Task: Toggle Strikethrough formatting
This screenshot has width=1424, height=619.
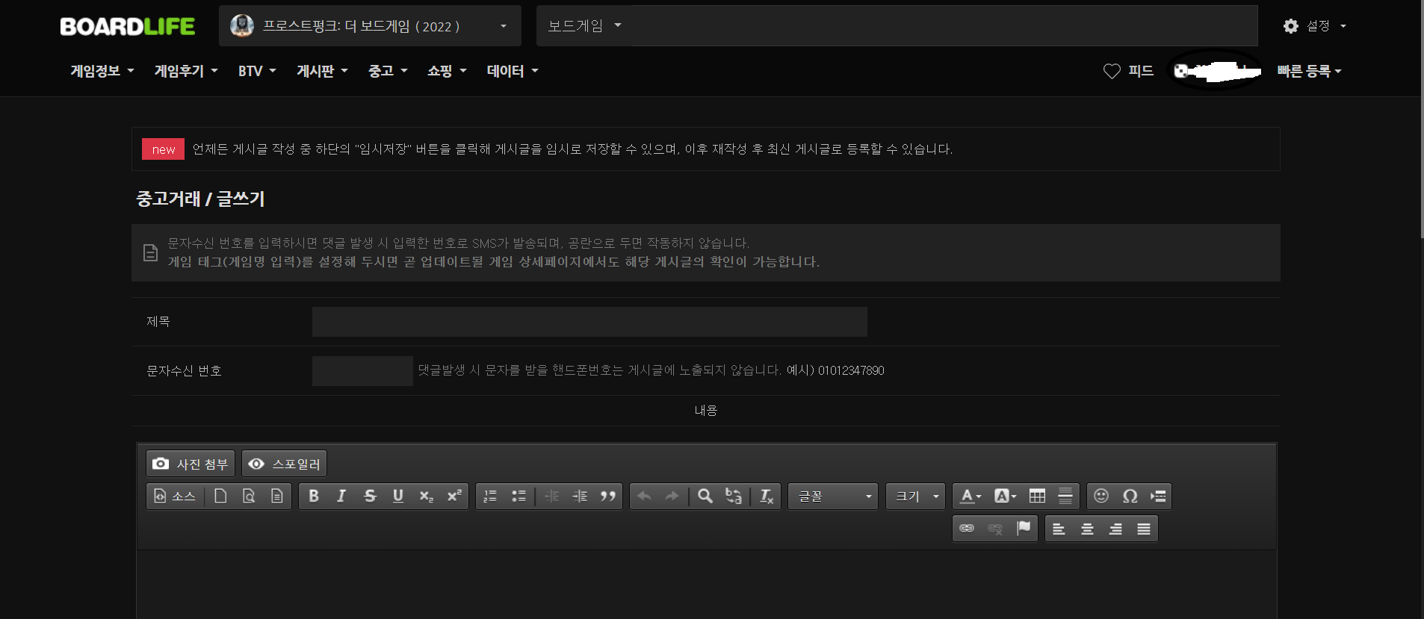Action: (370, 496)
